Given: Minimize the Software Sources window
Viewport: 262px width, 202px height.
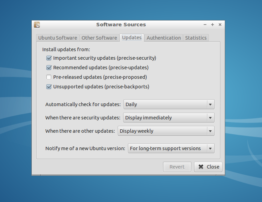Looking at the screenshot, I should (205, 25).
